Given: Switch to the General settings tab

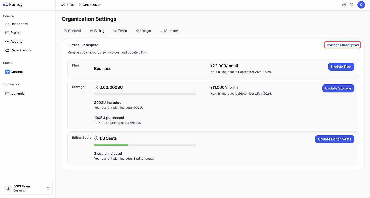Looking at the screenshot, I should [x=72, y=31].
